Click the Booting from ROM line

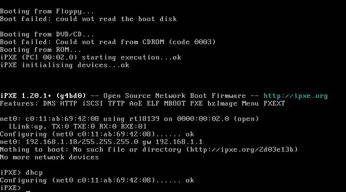coord(40,50)
